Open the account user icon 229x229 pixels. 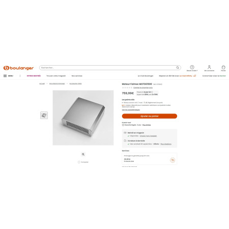click(x=209, y=67)
